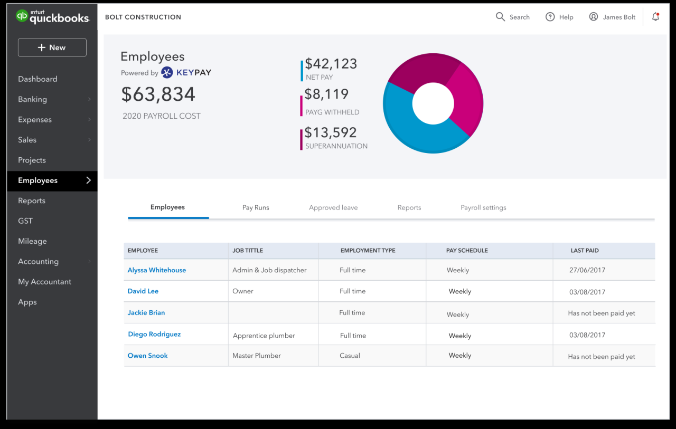
Task: Go to Dashboard in sidebar
Action: tap(37, 79)
